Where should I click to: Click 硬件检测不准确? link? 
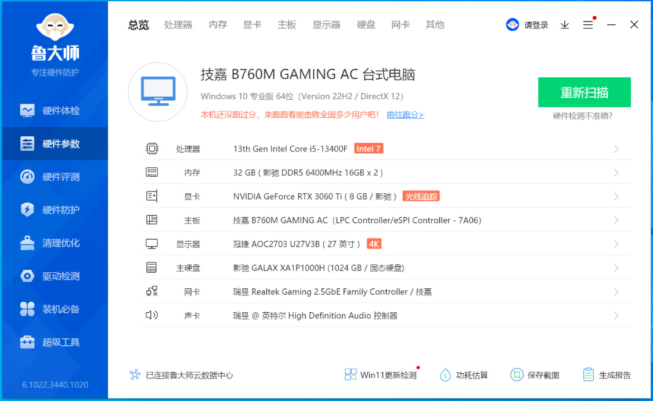[582, 115]
